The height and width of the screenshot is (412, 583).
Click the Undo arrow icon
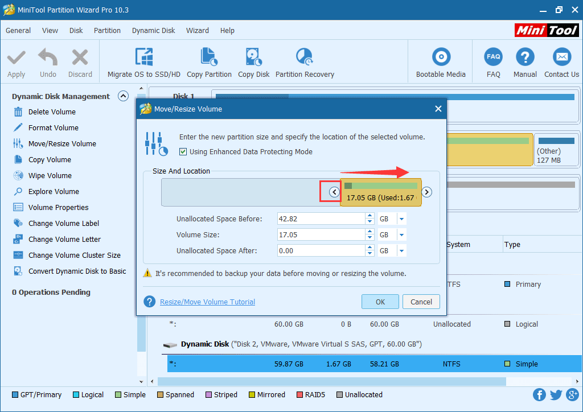48,57
